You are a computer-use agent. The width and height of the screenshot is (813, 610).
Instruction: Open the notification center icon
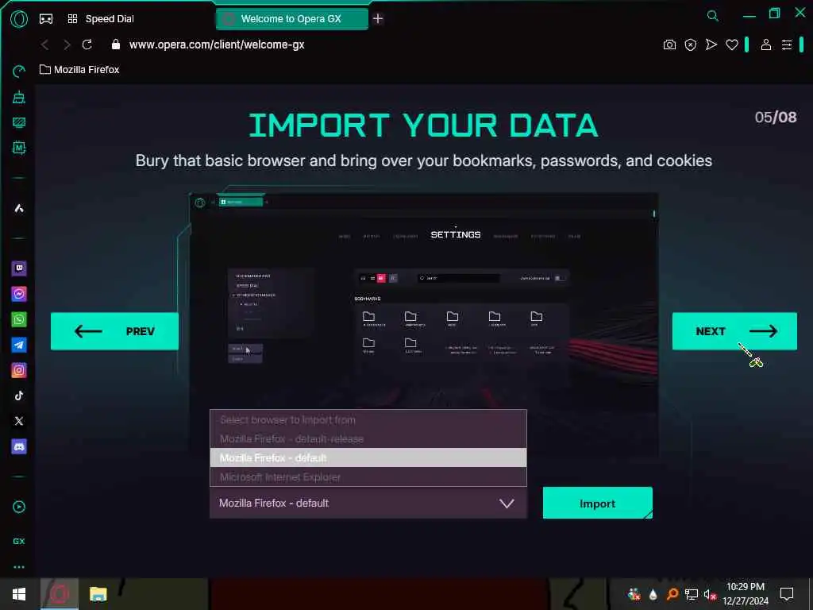click(787, 594)
